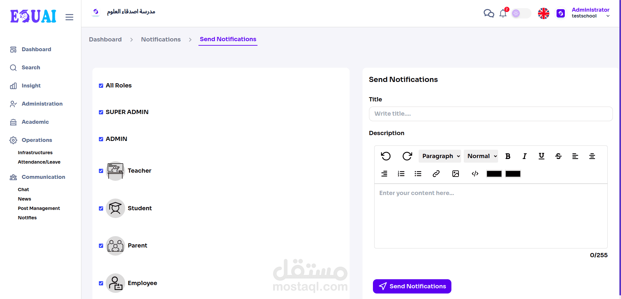This screenshot has width=621, height=299.
Task: Insert a link using the link icon
Action: pyautogui.click(x=436, y=174)
